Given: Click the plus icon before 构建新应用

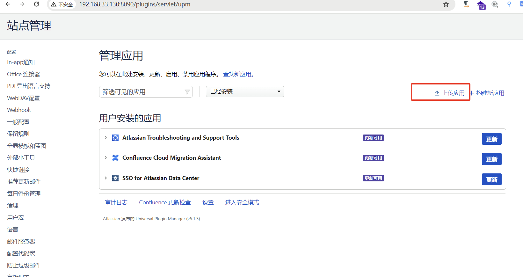Looking at the screenshot, I should pos(472,93).
